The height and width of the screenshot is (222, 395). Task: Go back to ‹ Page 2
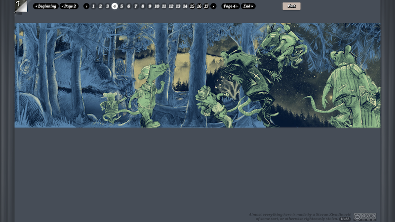point(69,6)
